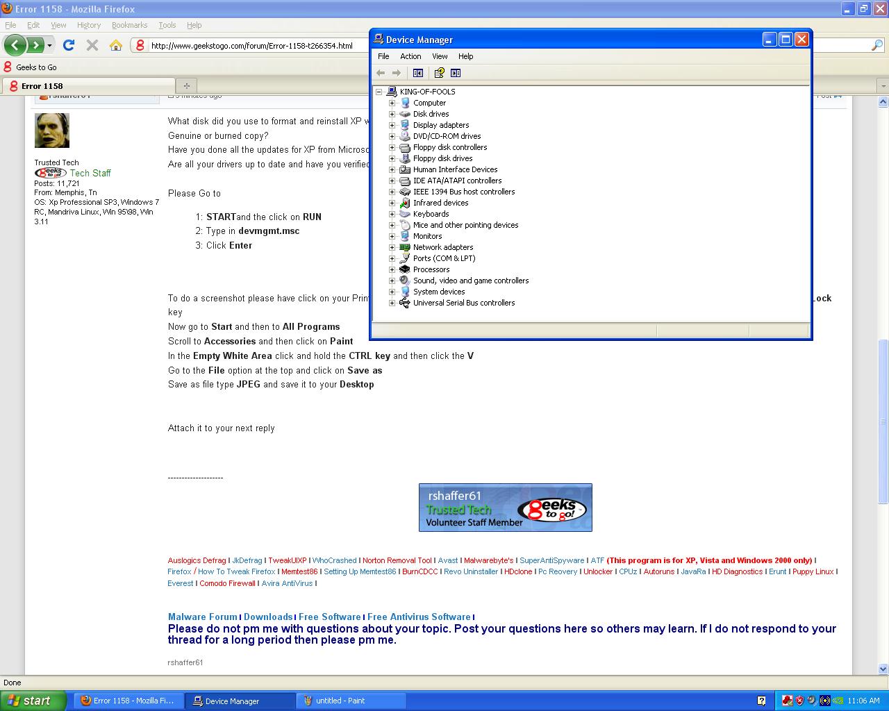The image size is (889, 711).
Task: Open Device Manager File menu
Action: pos(383,56)
